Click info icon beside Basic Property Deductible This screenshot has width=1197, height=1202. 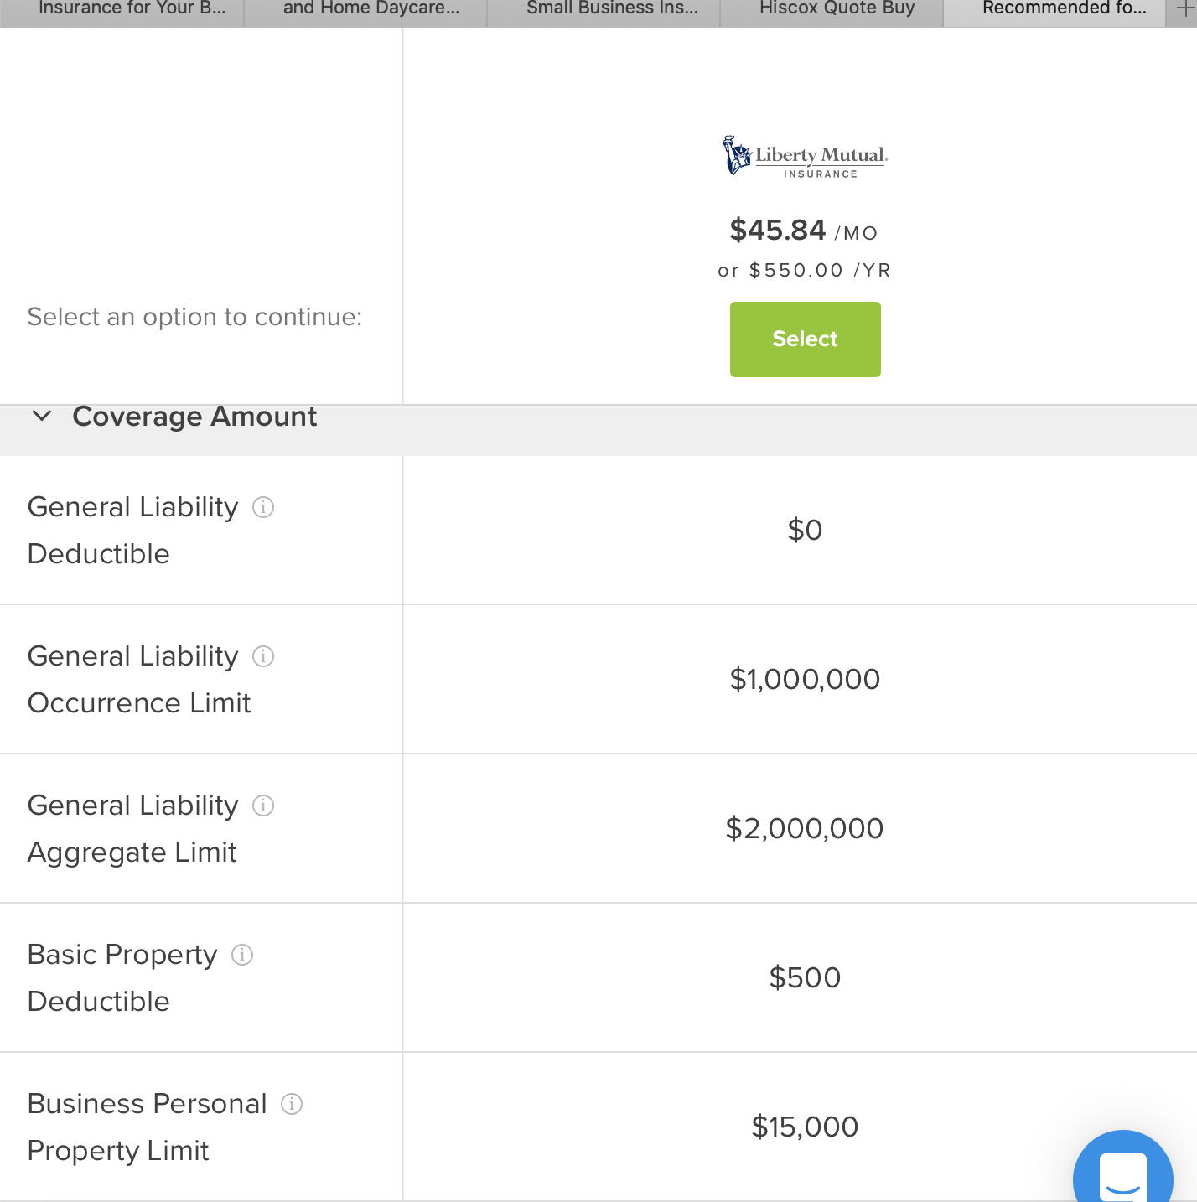pyautogui.click(x=242, y=955)
